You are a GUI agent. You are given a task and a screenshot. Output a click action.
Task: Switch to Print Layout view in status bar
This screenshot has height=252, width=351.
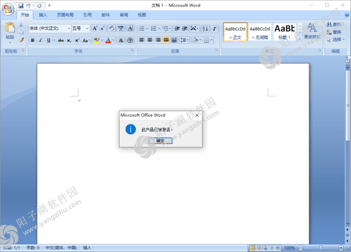[252, 248]
